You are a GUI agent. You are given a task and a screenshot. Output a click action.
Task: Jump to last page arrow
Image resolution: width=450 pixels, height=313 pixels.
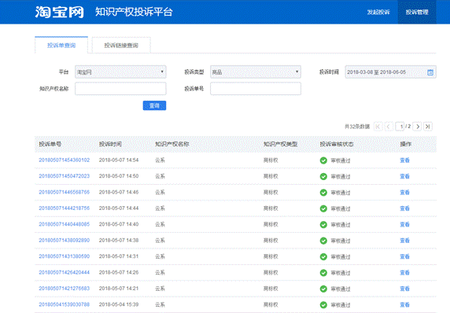coord(428,127)
